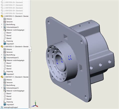119x109 pixels.
Task: Click Ursprung origin icon under K0015553<1>
Action: tap(5, 71)
